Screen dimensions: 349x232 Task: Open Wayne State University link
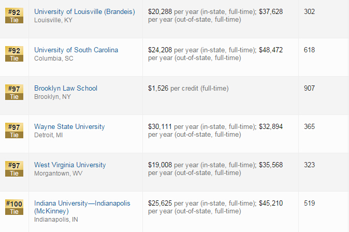(69, 126)
